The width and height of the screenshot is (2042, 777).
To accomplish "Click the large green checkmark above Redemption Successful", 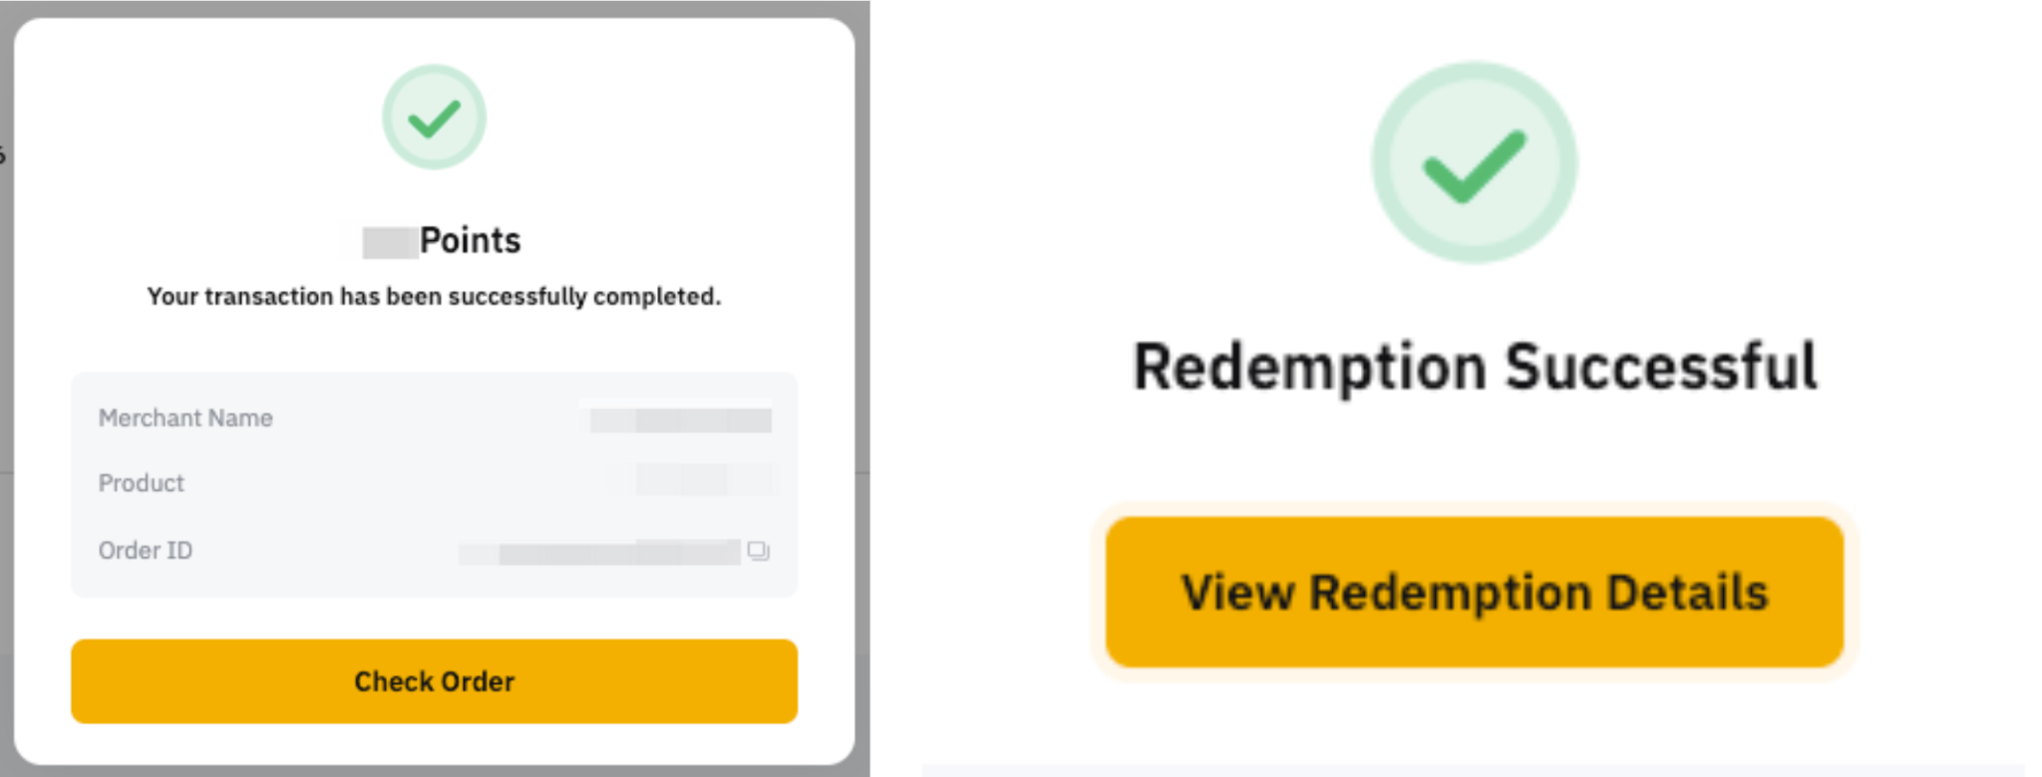I will point(1474,163).
